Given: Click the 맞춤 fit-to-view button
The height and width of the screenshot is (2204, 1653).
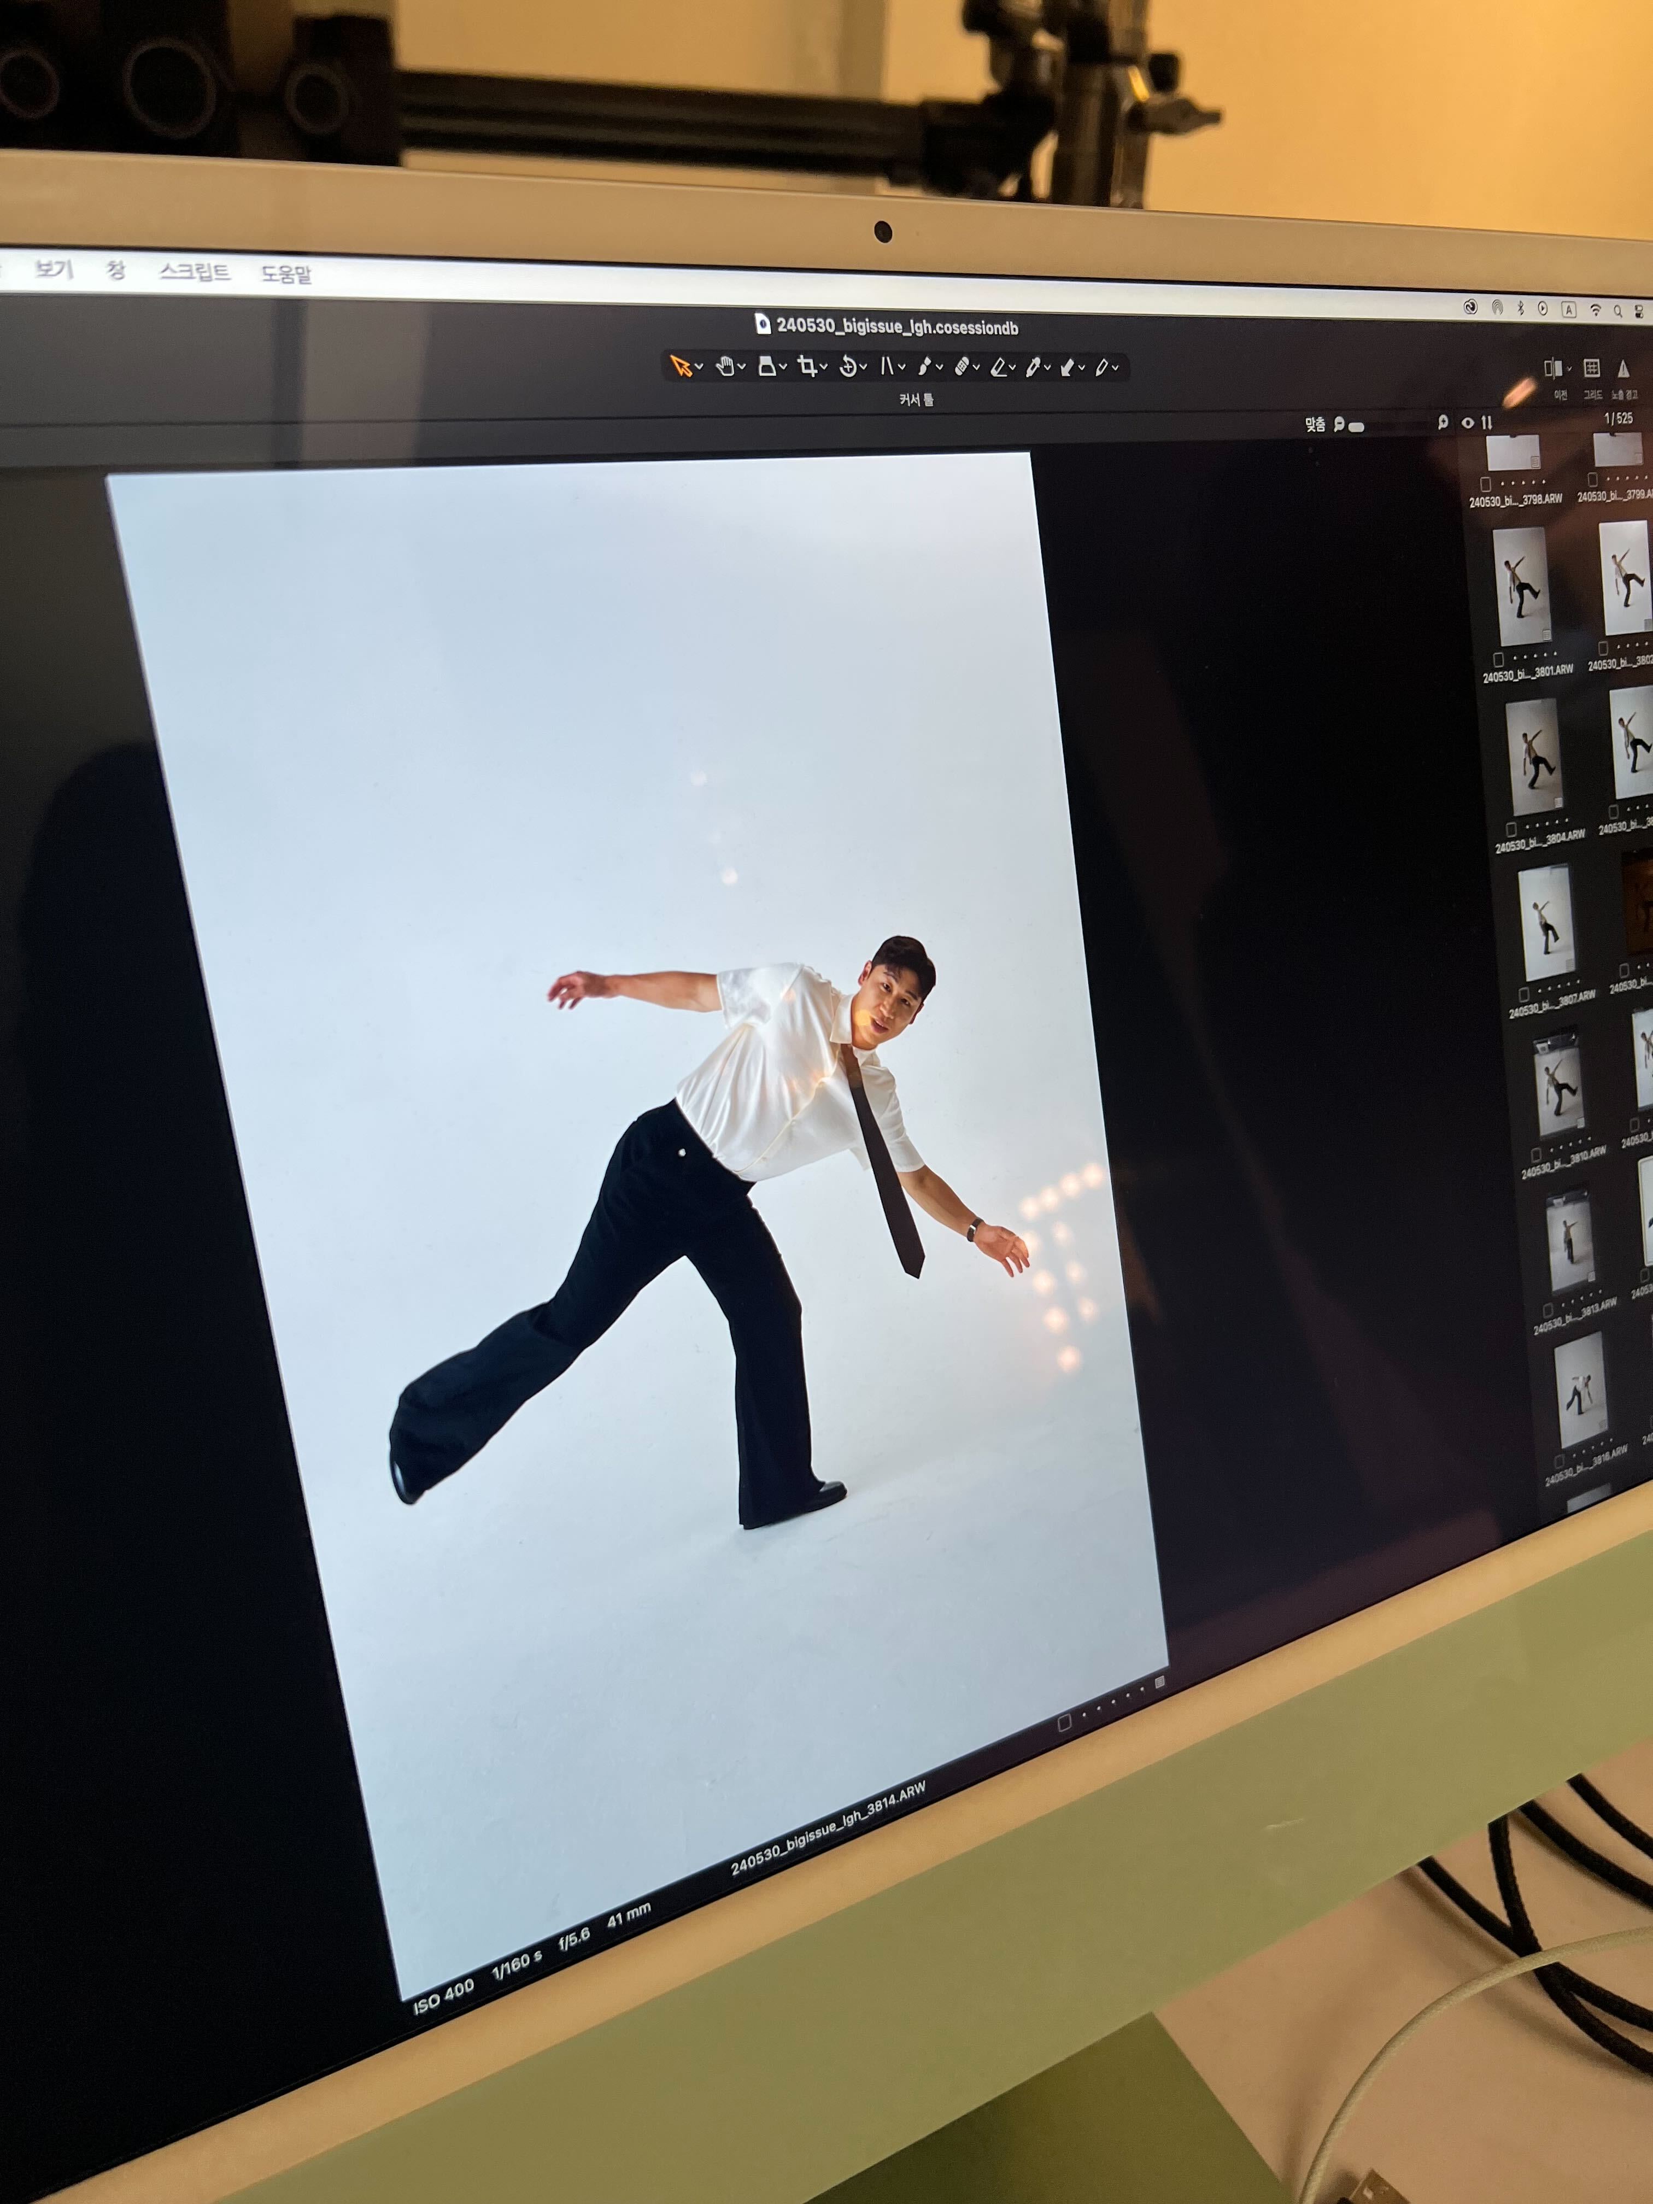Looking at the screenshot, I should coord(1316,425).
